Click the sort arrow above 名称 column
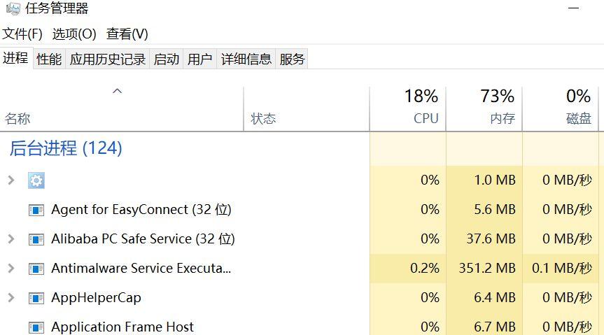604x335 pixels. tap(117, 91)
